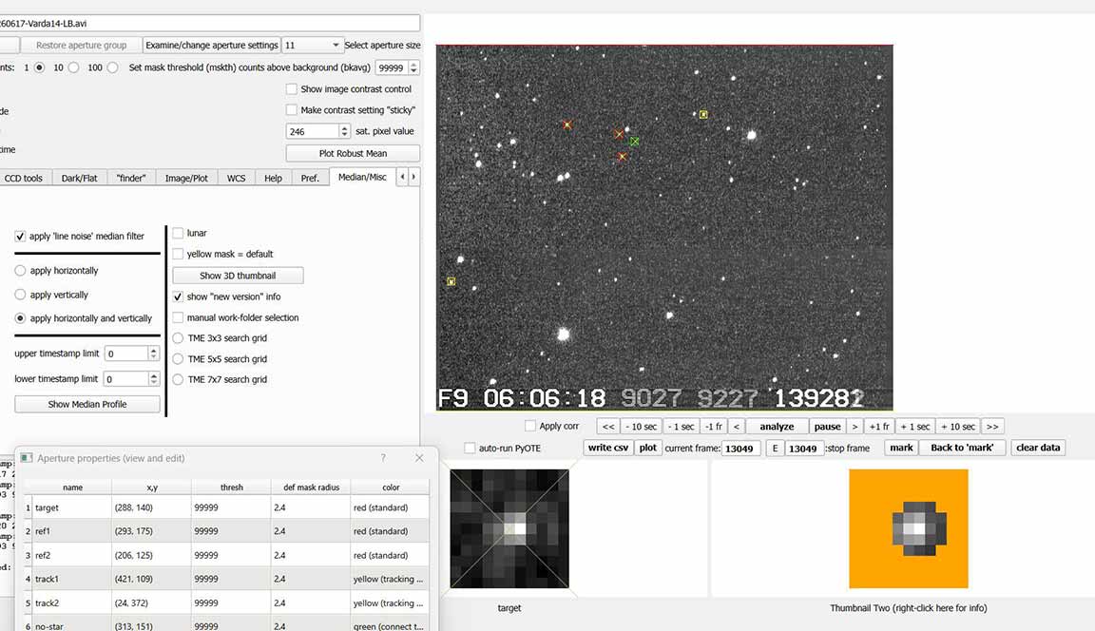Click the yellow track1 aperture marker

(x=703, y=114)
